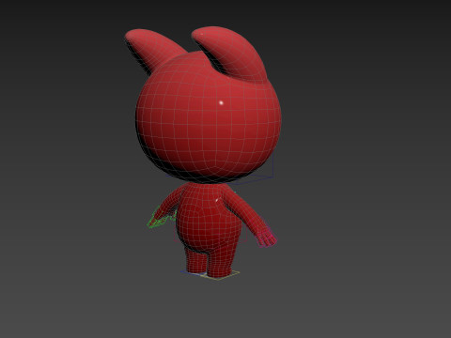Click the specular highlight on the head

221,102
